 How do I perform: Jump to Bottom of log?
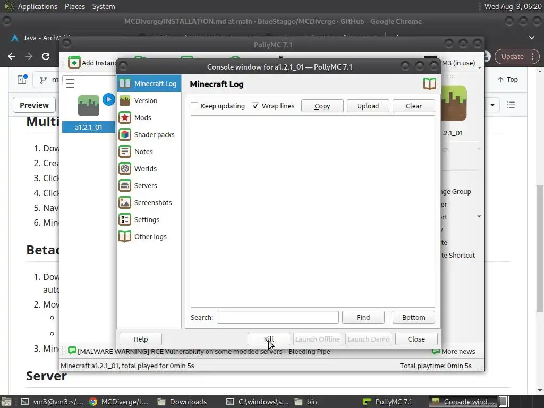413,317
